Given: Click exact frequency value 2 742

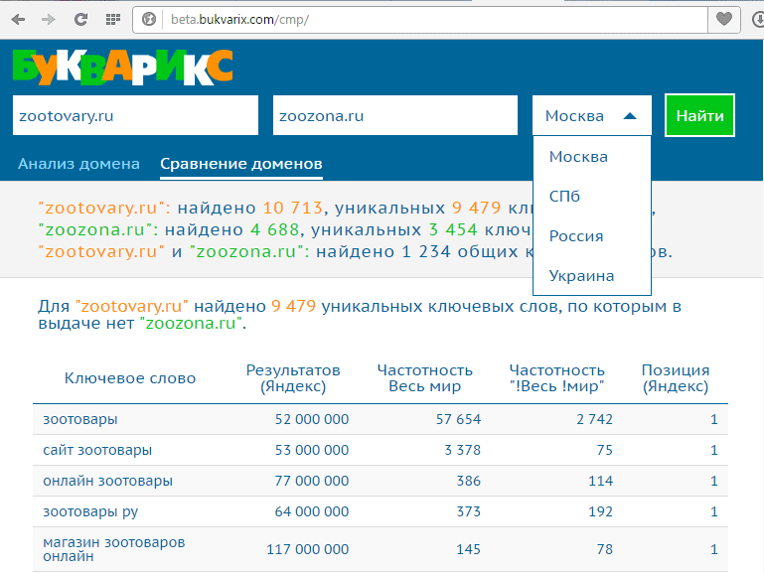Looking at the screenshot, I should (594, 419).
